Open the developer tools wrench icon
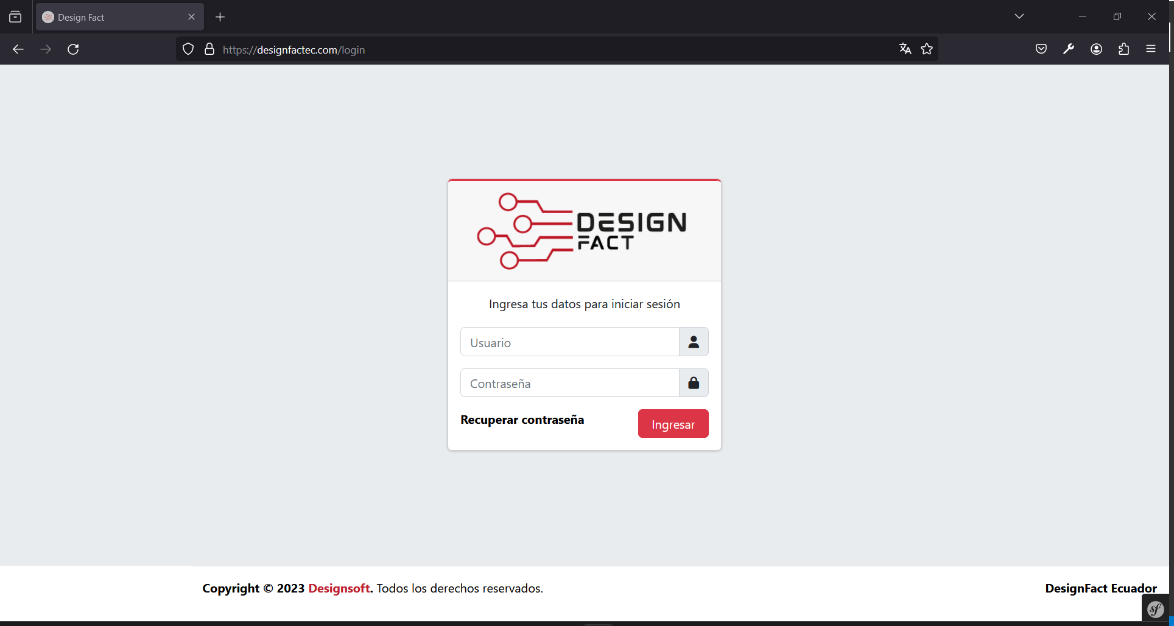The height and width of the screenshot is (626, 1174). pyautogui.click(x=1069, y=49)
